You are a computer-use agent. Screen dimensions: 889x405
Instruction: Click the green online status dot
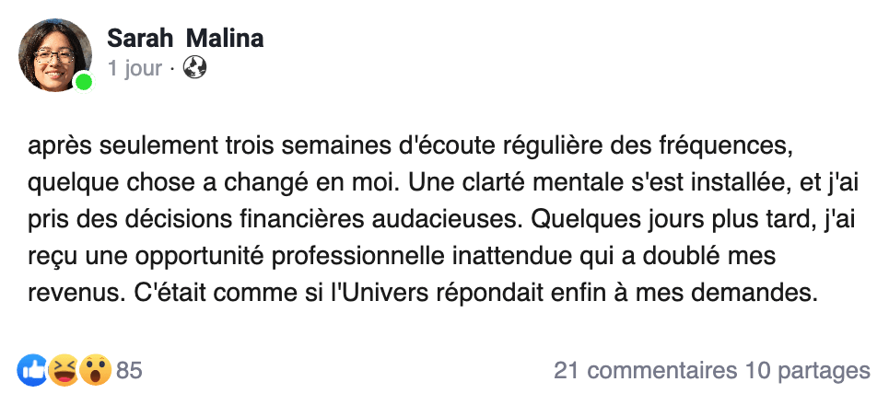pos(83,82)
